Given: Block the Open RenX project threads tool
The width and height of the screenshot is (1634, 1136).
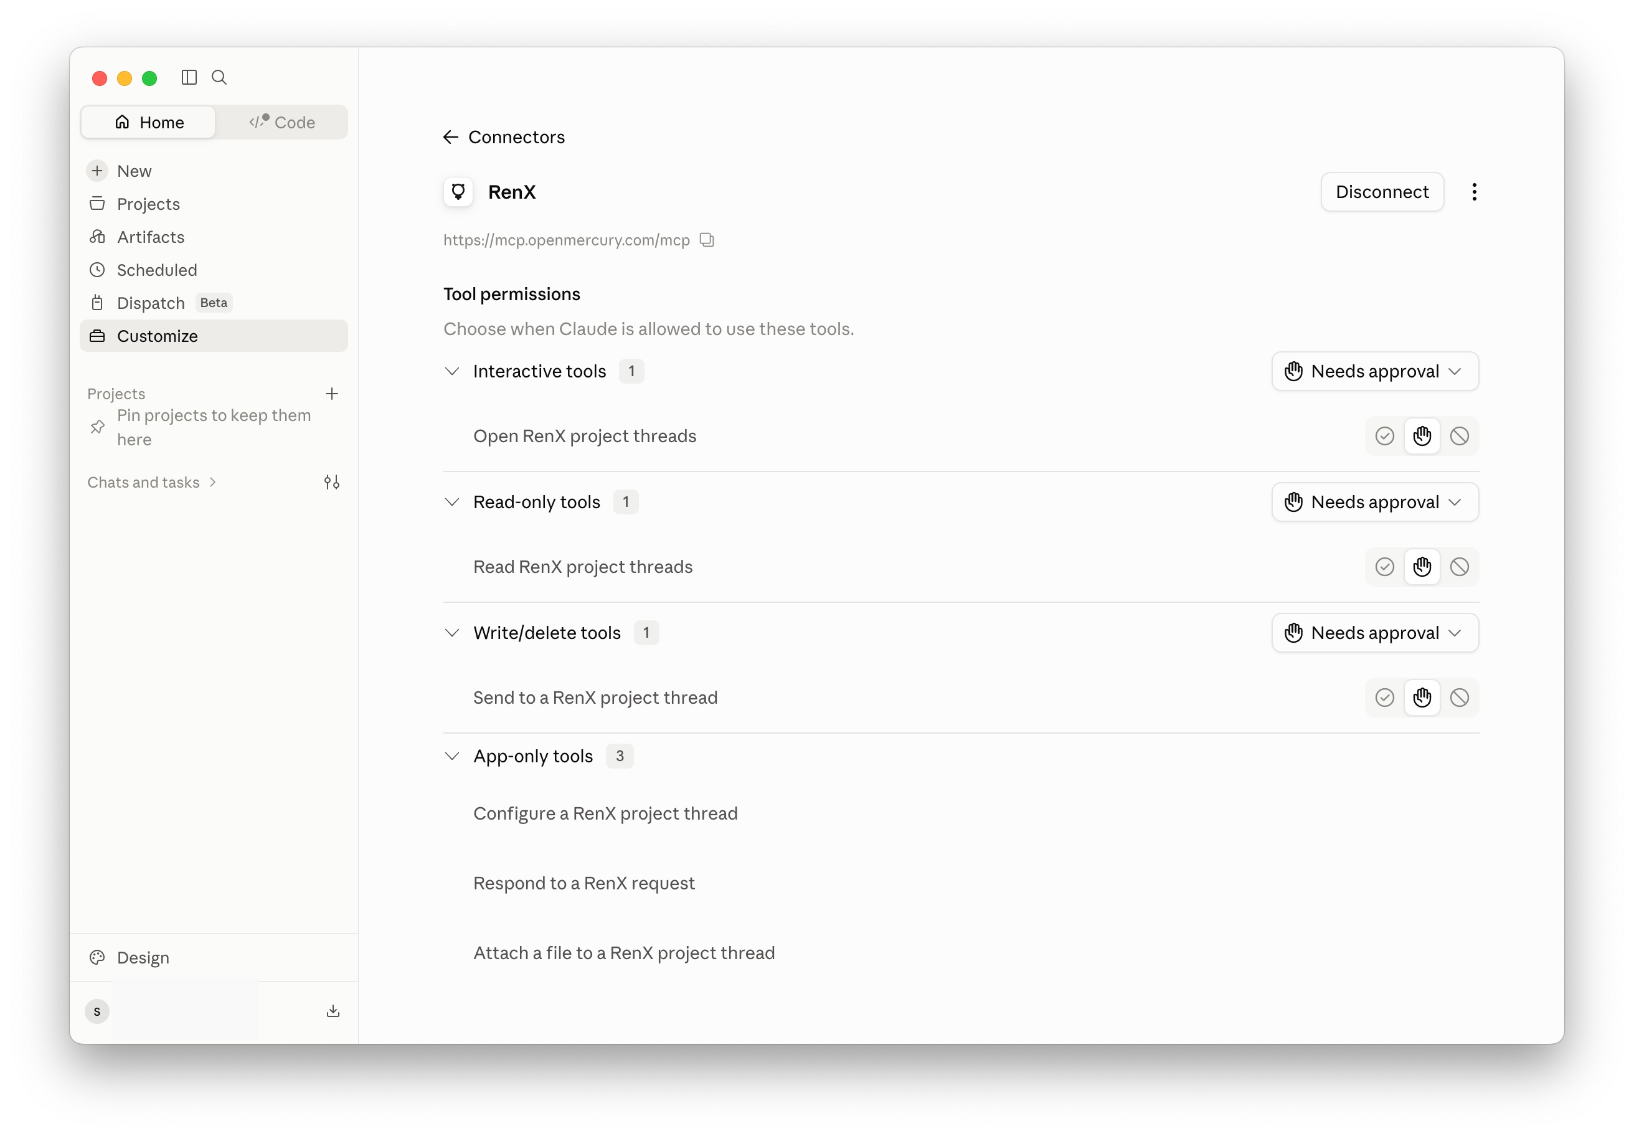Looking at the screenshot, I should point(1460,437).
